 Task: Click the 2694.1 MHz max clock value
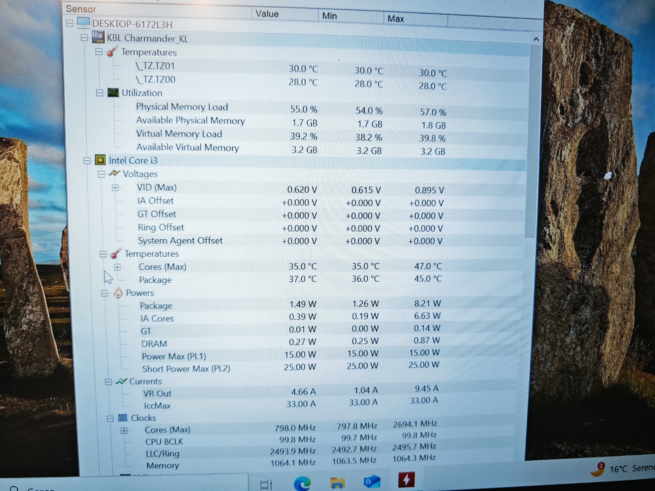(415, 424)
